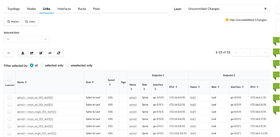Click the export share-arrow toolbar icon
The width and height of the screenshot is (280, 137).
click(x=32, y=53)
